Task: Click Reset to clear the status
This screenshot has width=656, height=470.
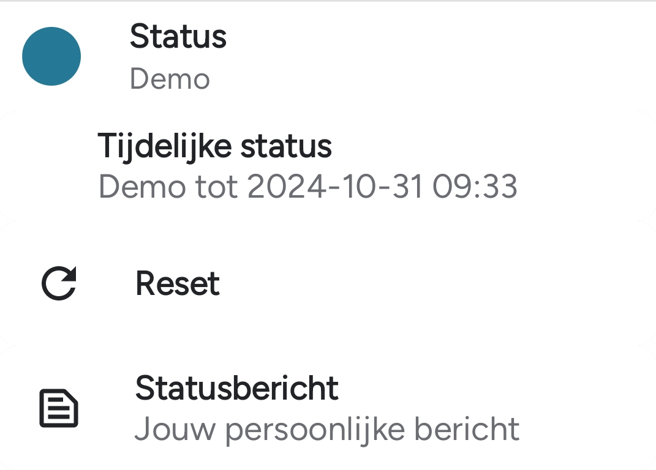Action: click(177, 283)
